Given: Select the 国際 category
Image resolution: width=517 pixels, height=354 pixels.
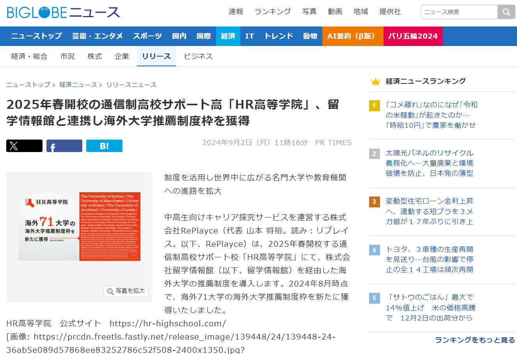Looking at the screenshot, I should tap(204, 36).
